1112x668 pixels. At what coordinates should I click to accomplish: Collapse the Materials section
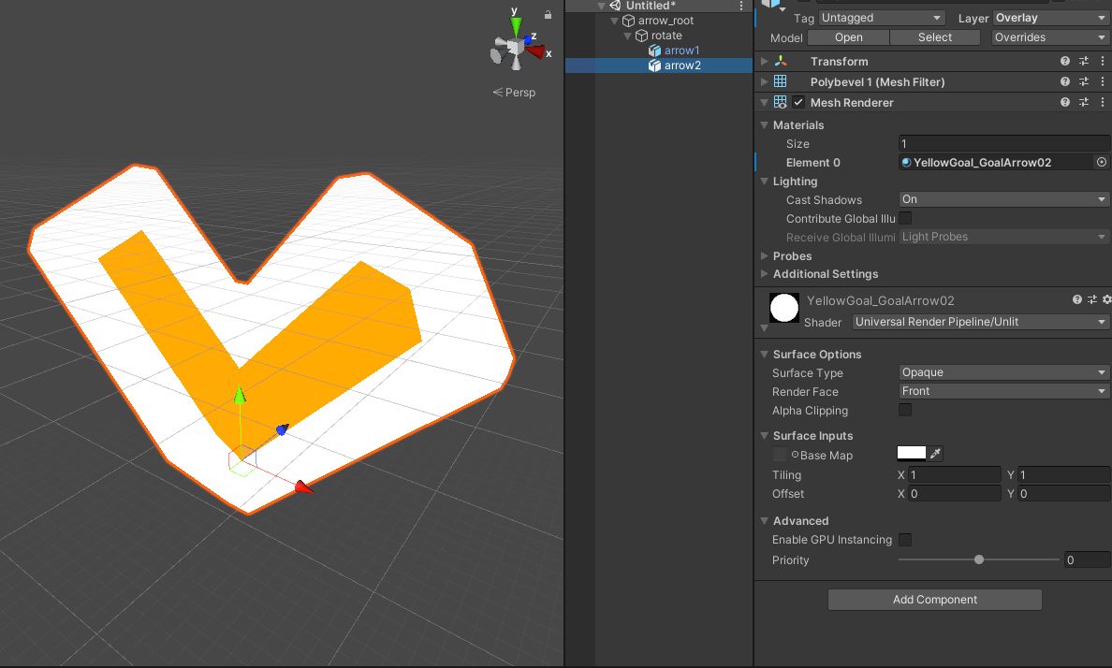[764, 124]
